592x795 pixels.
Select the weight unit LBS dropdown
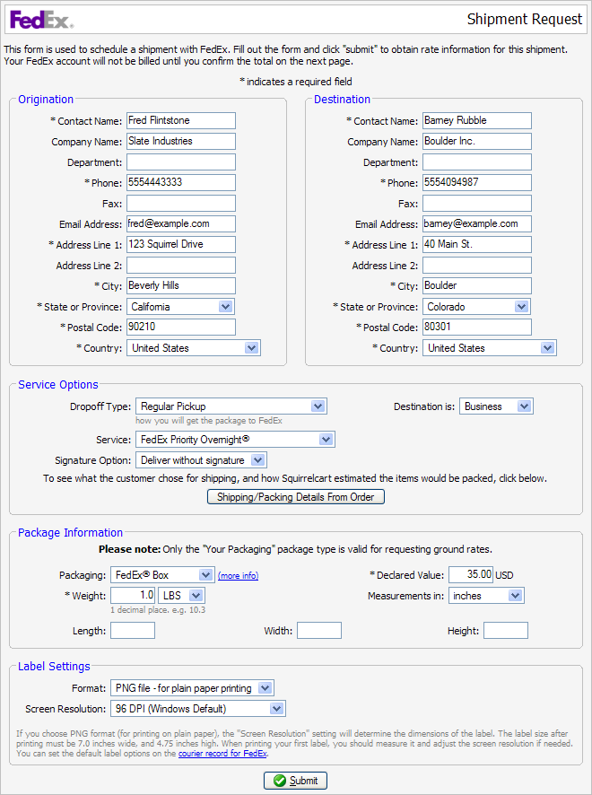point(182,596)
